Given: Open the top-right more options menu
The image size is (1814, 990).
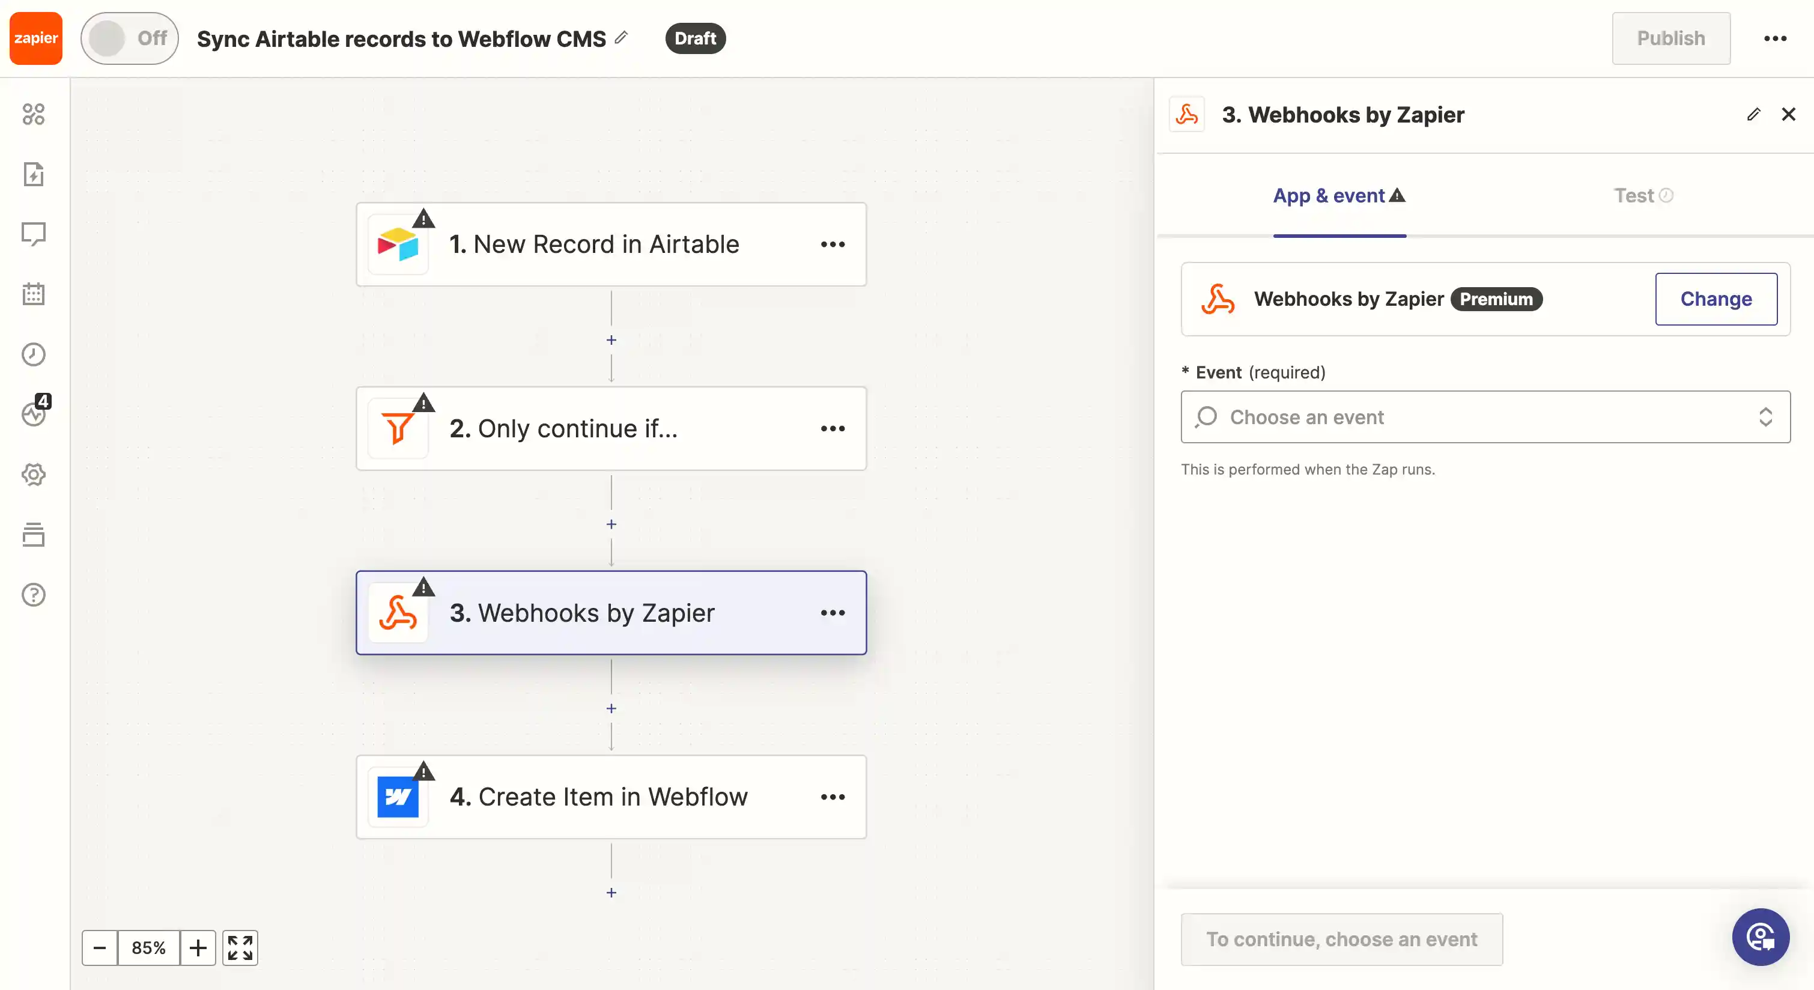Looking at the screenshot, I should point(1776,38).
